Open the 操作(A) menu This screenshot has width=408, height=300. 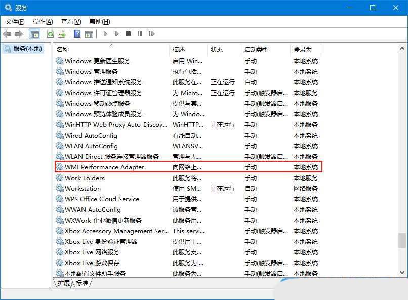click(x=43, y=22)
